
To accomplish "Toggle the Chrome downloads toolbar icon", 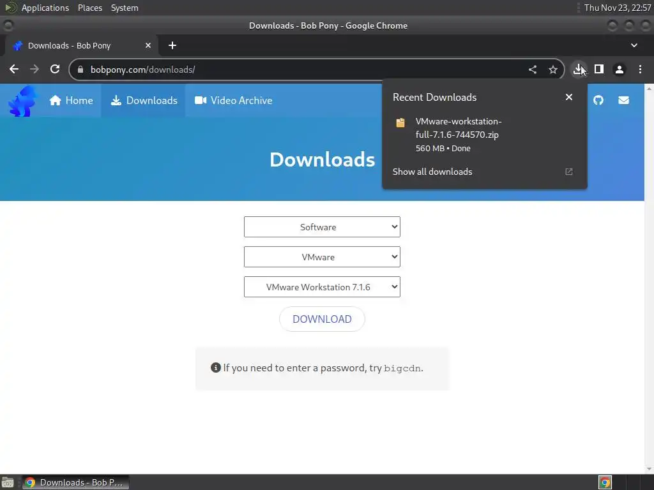I will pyautogui.click(x=578, y=69).
